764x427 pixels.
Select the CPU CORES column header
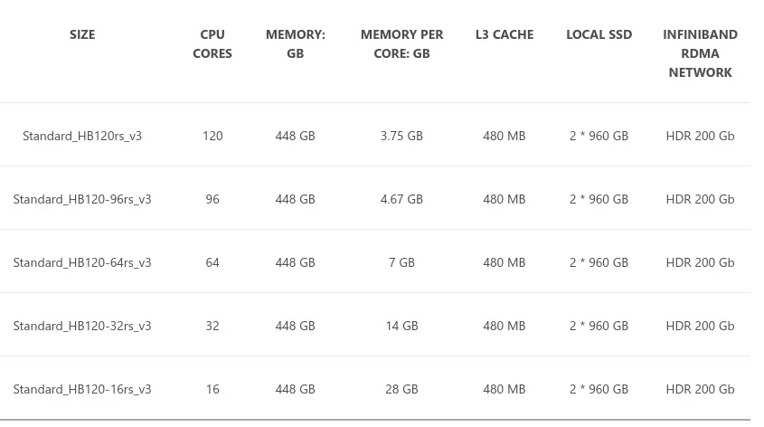212,43
